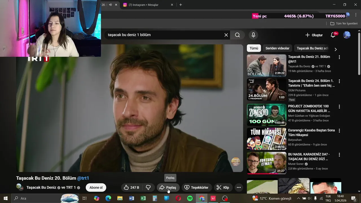Select the Taşacak Bu Deniz adlı chip
The height and width of the screenshot is (203, 361).
[x=312, y=48]
